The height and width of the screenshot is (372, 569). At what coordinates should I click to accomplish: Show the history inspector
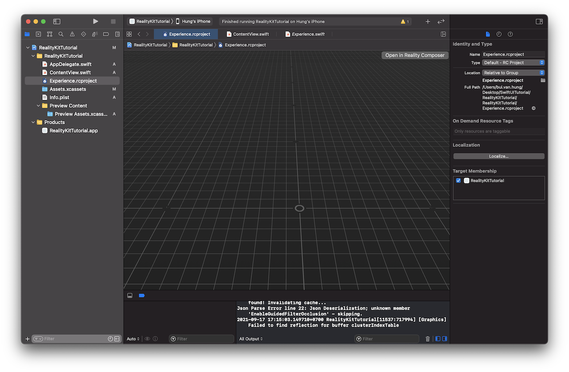(x=499, y=34)
